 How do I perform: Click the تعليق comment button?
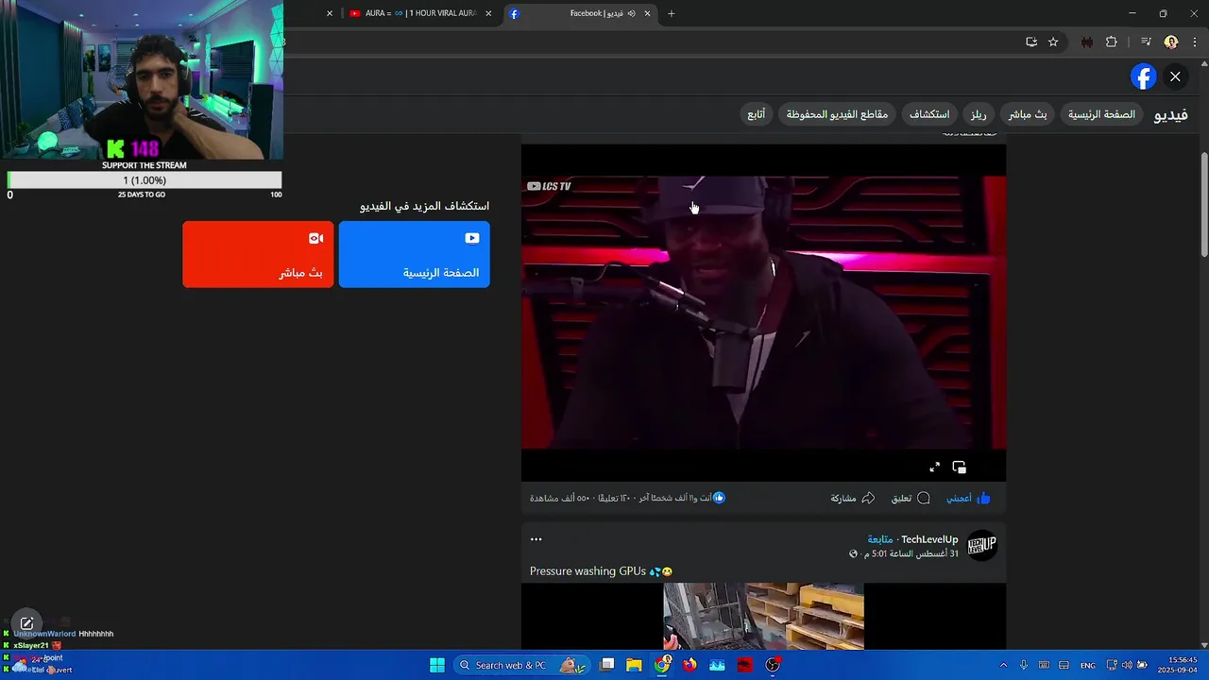pyautogui.click(x=911, y=498)
